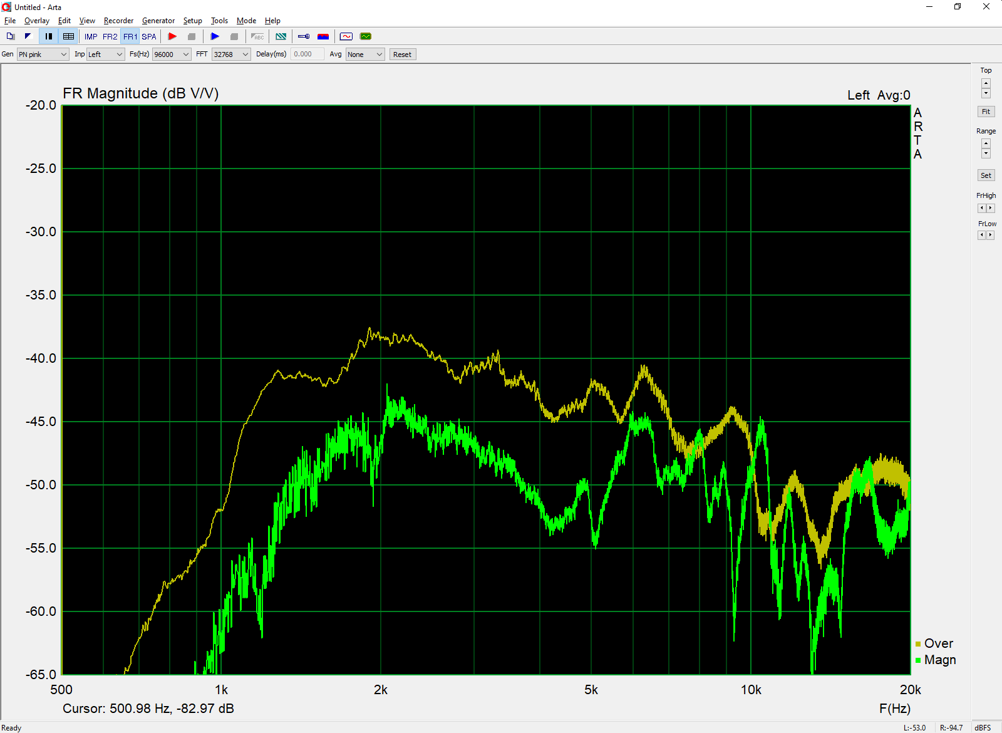Click the yellow Over legend swatch

[x=918, y=644]
